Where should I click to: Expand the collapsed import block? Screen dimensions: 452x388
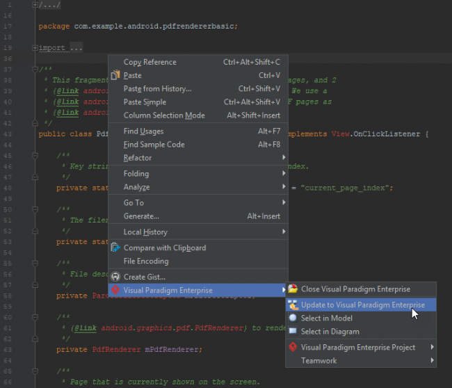click(35, 48)
